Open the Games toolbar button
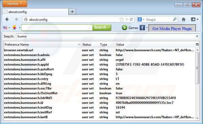This screenshot has width=203, height=124. [130, 28]
